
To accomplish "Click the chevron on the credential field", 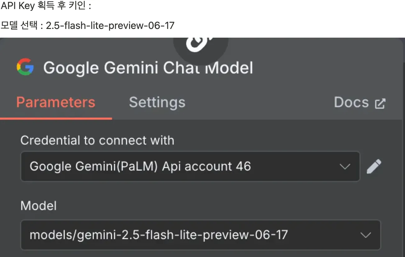I will [344, 166].
